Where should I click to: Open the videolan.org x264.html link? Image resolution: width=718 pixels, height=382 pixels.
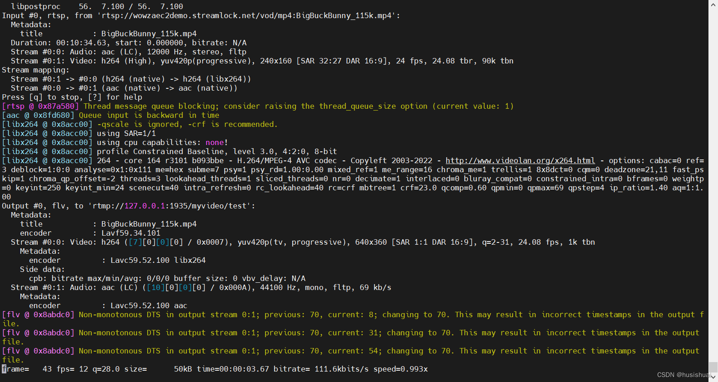click(x=520, y=160)
